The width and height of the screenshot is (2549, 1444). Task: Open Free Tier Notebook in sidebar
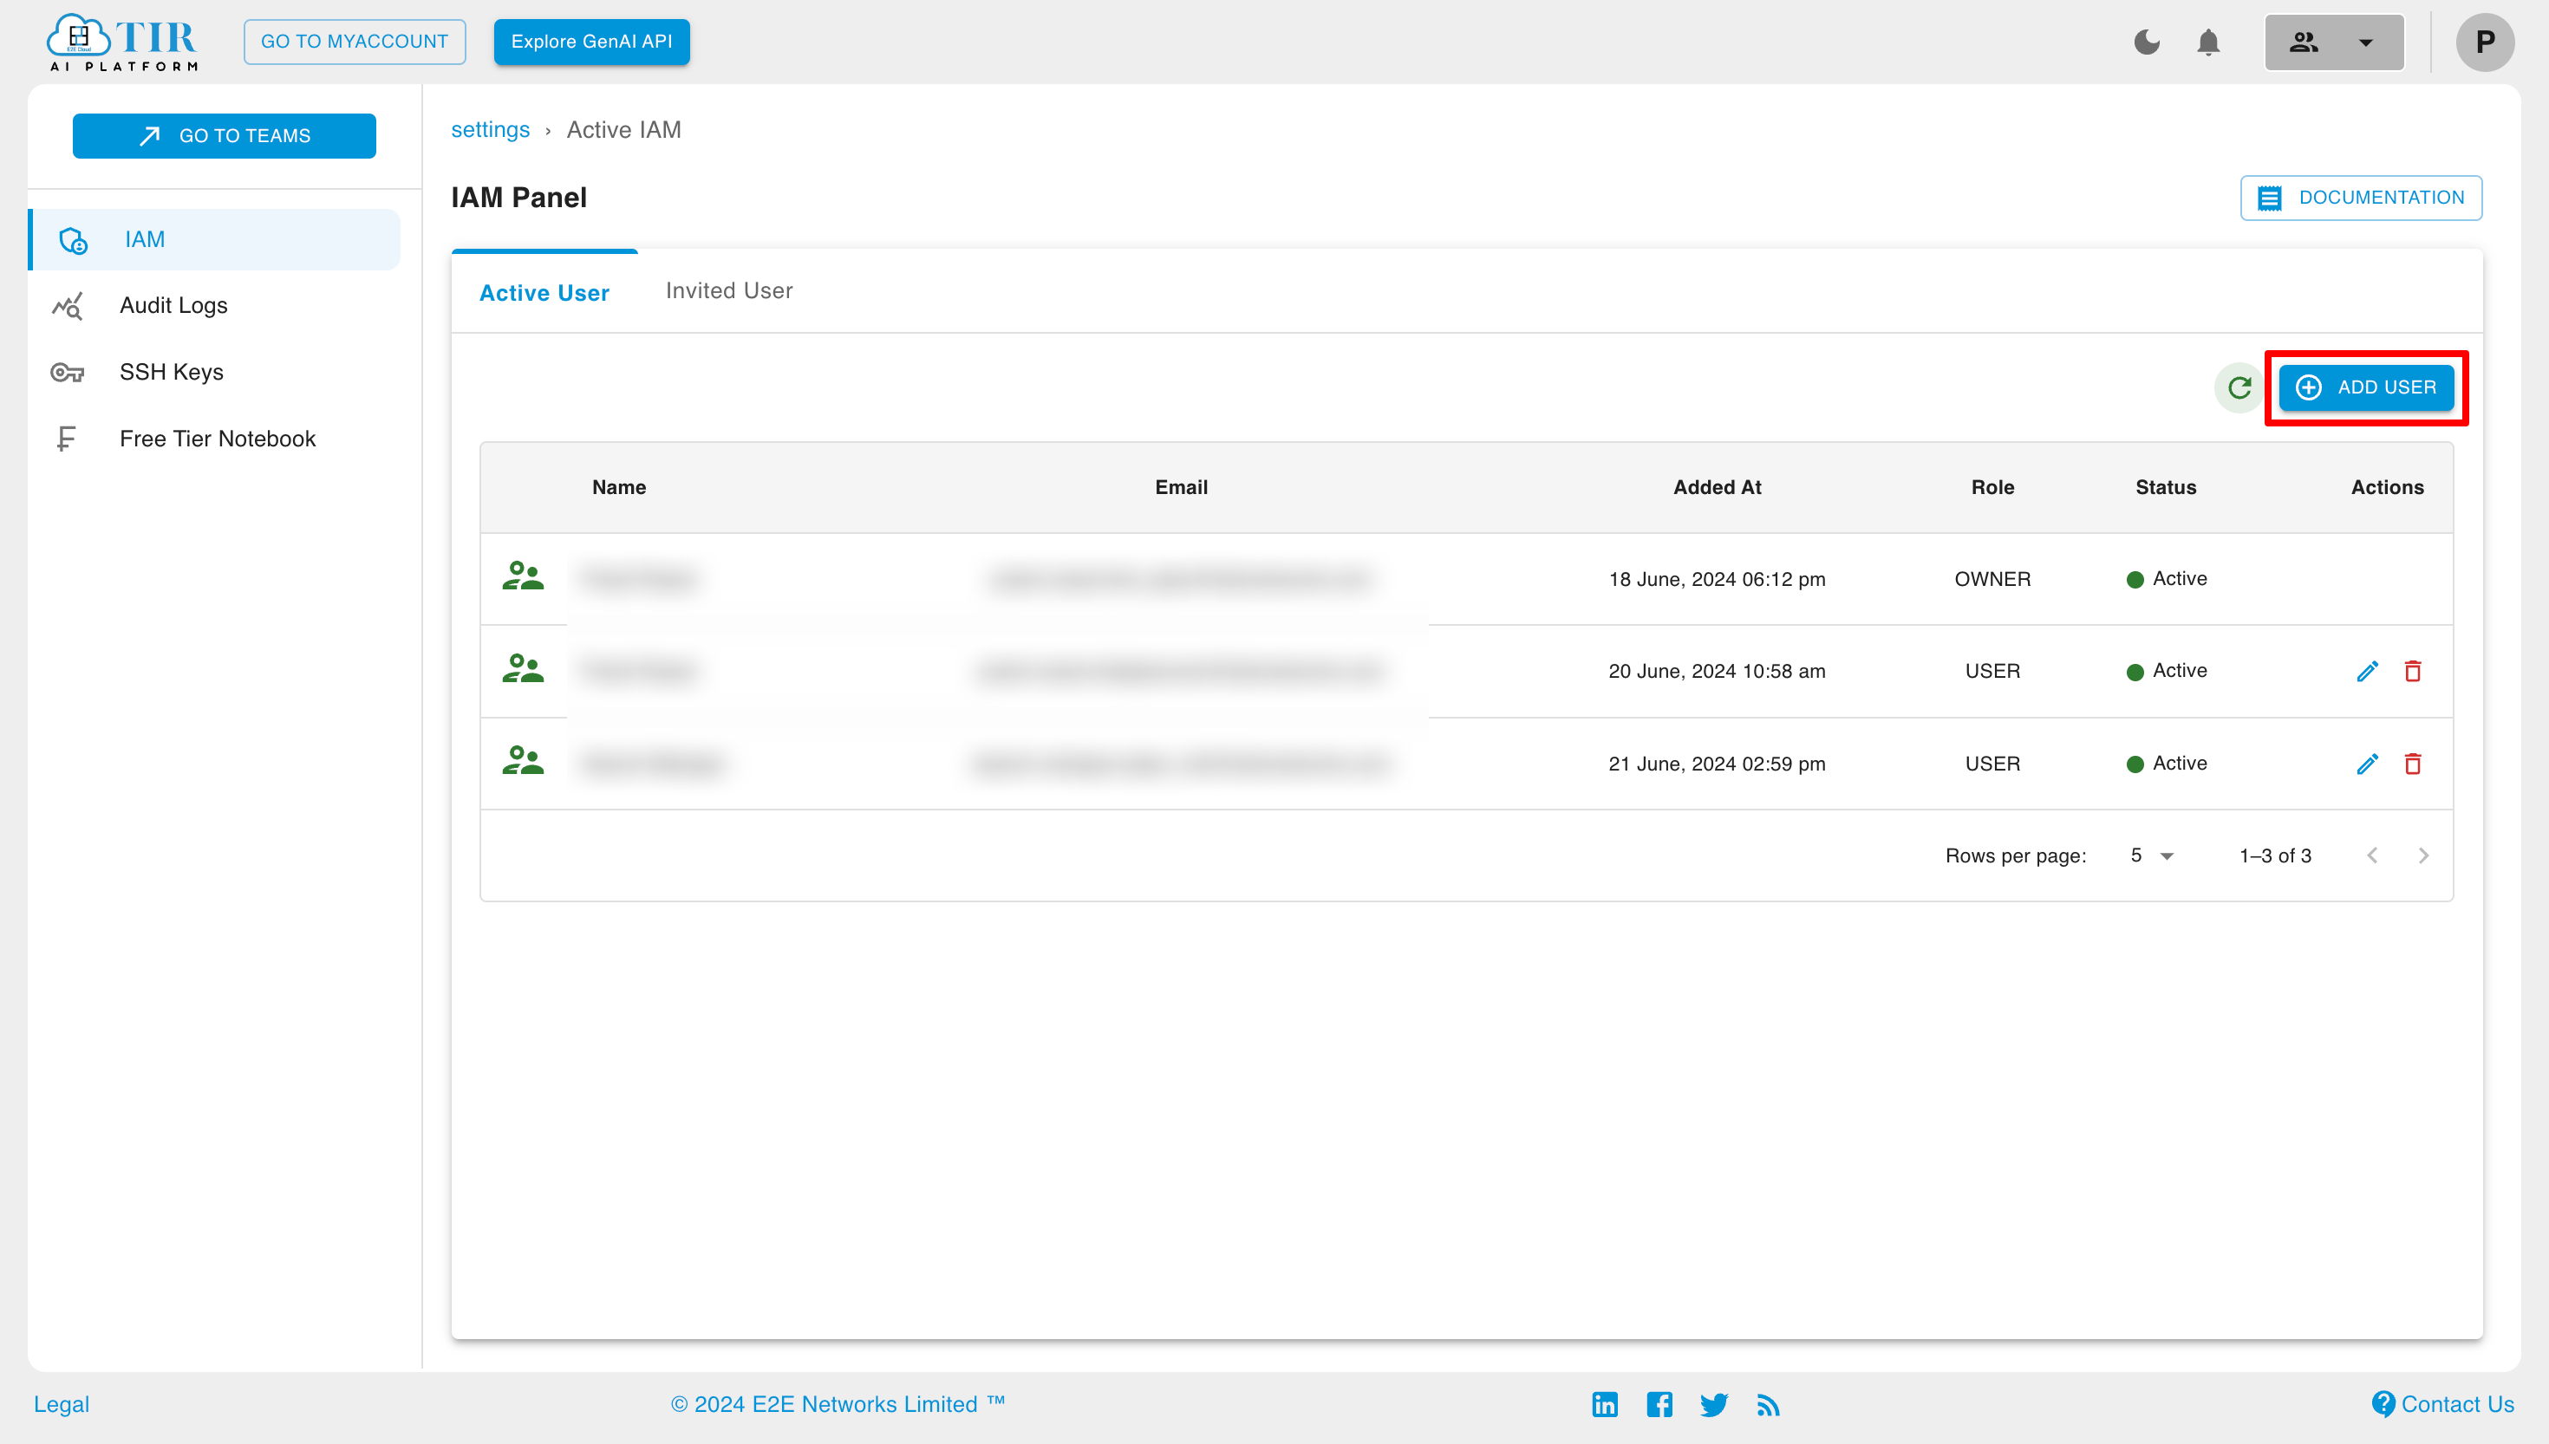[x=214, y=439]
